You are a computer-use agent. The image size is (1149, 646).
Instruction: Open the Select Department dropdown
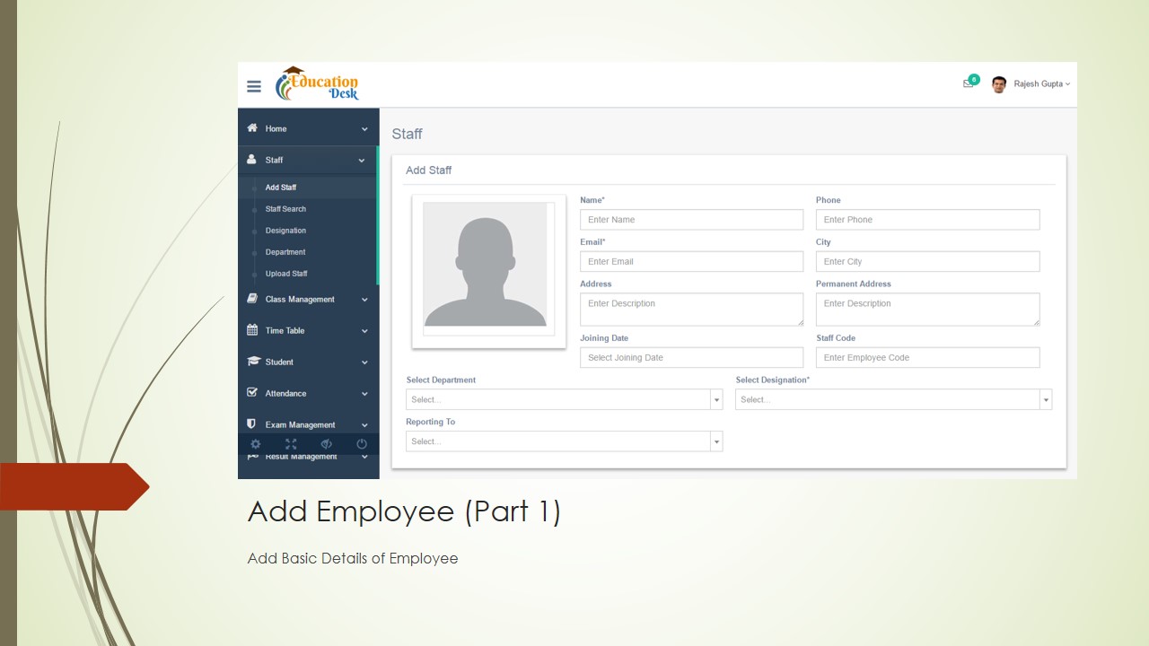point(564,400)
